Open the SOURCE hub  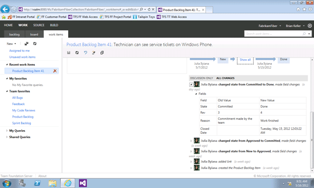tap(39, 25)
